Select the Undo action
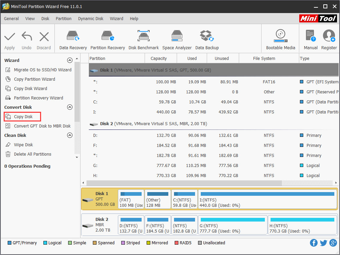340x255 pixels. pos(26,38)
